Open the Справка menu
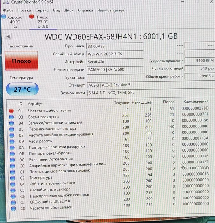Screen dimensions: 215x223 pyautogui.click(x=85, y=10)
